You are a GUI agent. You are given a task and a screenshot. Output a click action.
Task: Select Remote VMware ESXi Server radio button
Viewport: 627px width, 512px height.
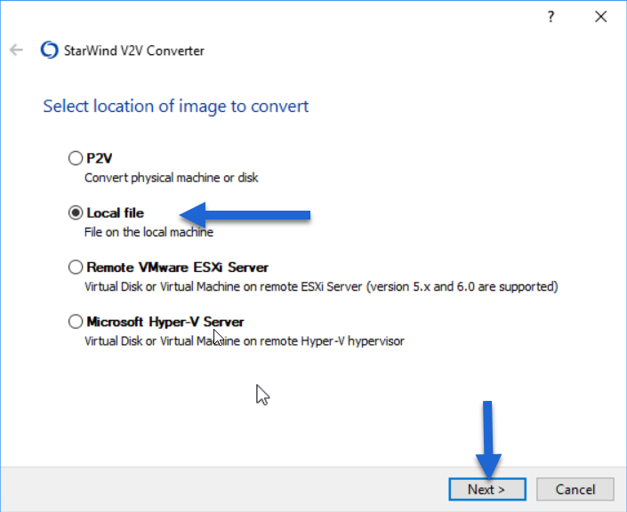76,267
